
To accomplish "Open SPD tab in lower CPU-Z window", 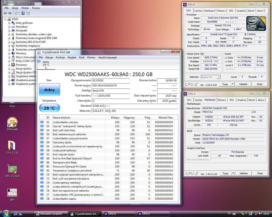I will coord(232,100).
